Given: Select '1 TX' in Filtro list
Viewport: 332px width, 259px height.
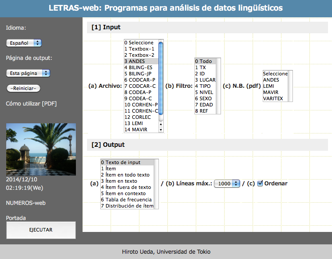Looking at the screenshot, I should pos(205,67).
